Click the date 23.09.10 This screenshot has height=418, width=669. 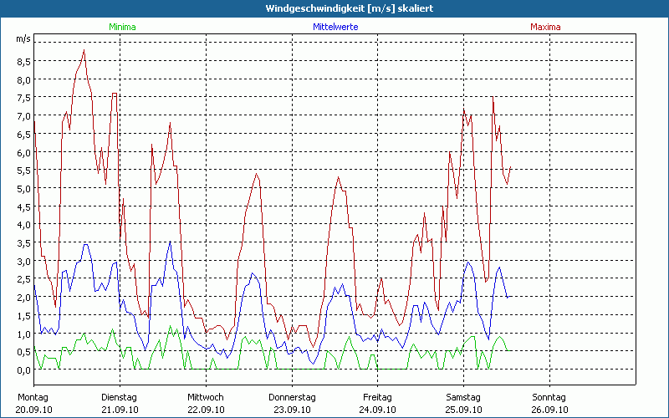tap(292, 410)
